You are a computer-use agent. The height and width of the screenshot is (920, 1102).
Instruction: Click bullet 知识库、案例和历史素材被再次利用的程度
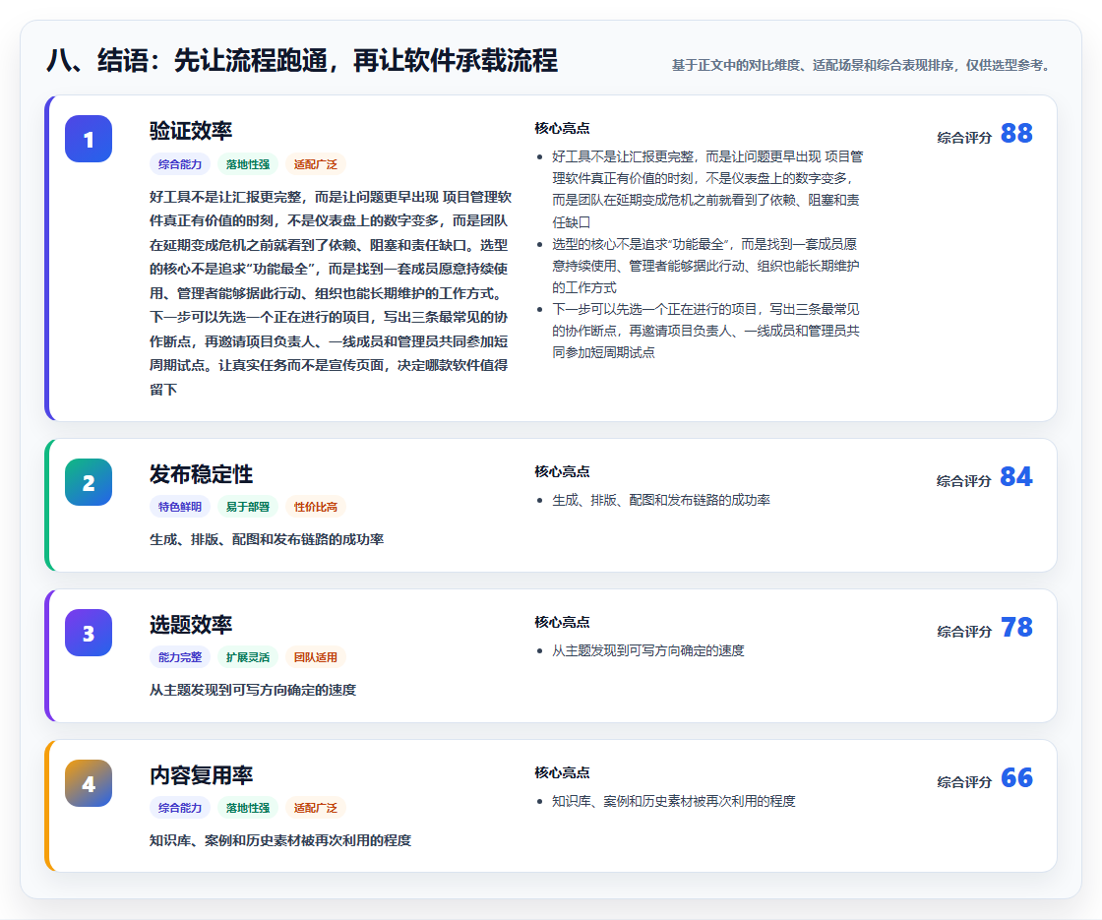[674, 801]
